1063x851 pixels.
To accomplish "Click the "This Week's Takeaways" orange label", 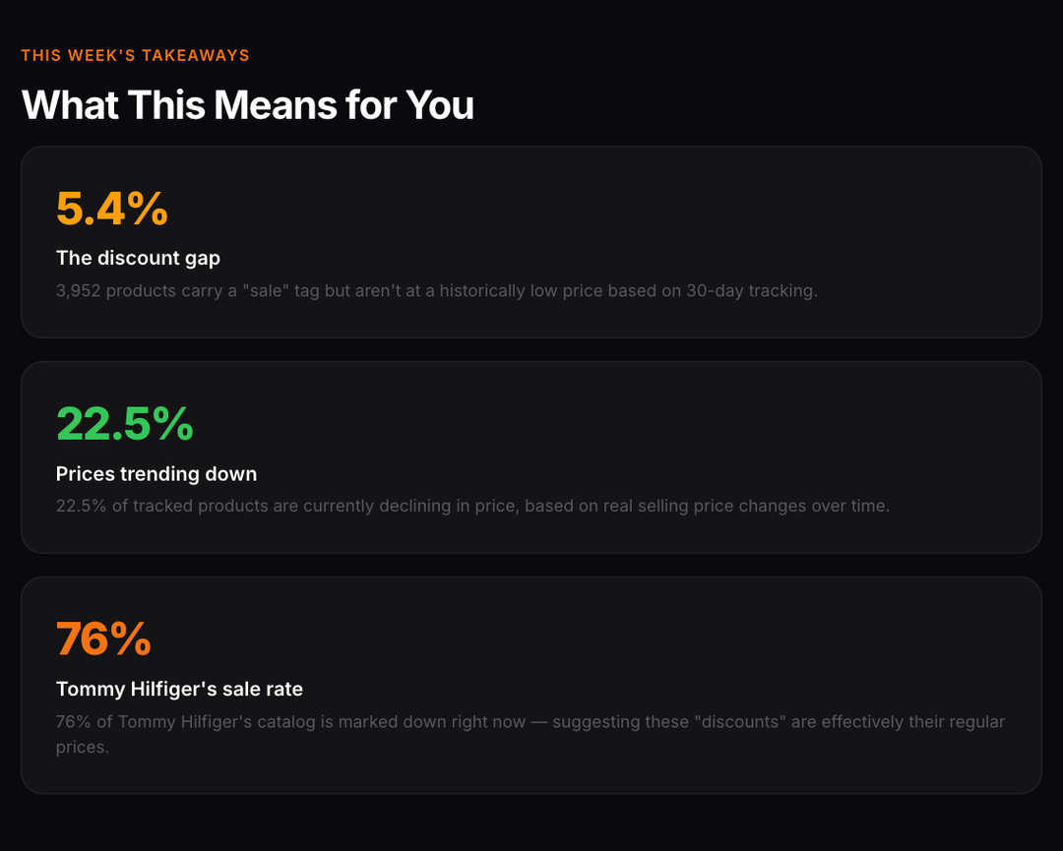I will pyautogui.click(x=135, y=55).
